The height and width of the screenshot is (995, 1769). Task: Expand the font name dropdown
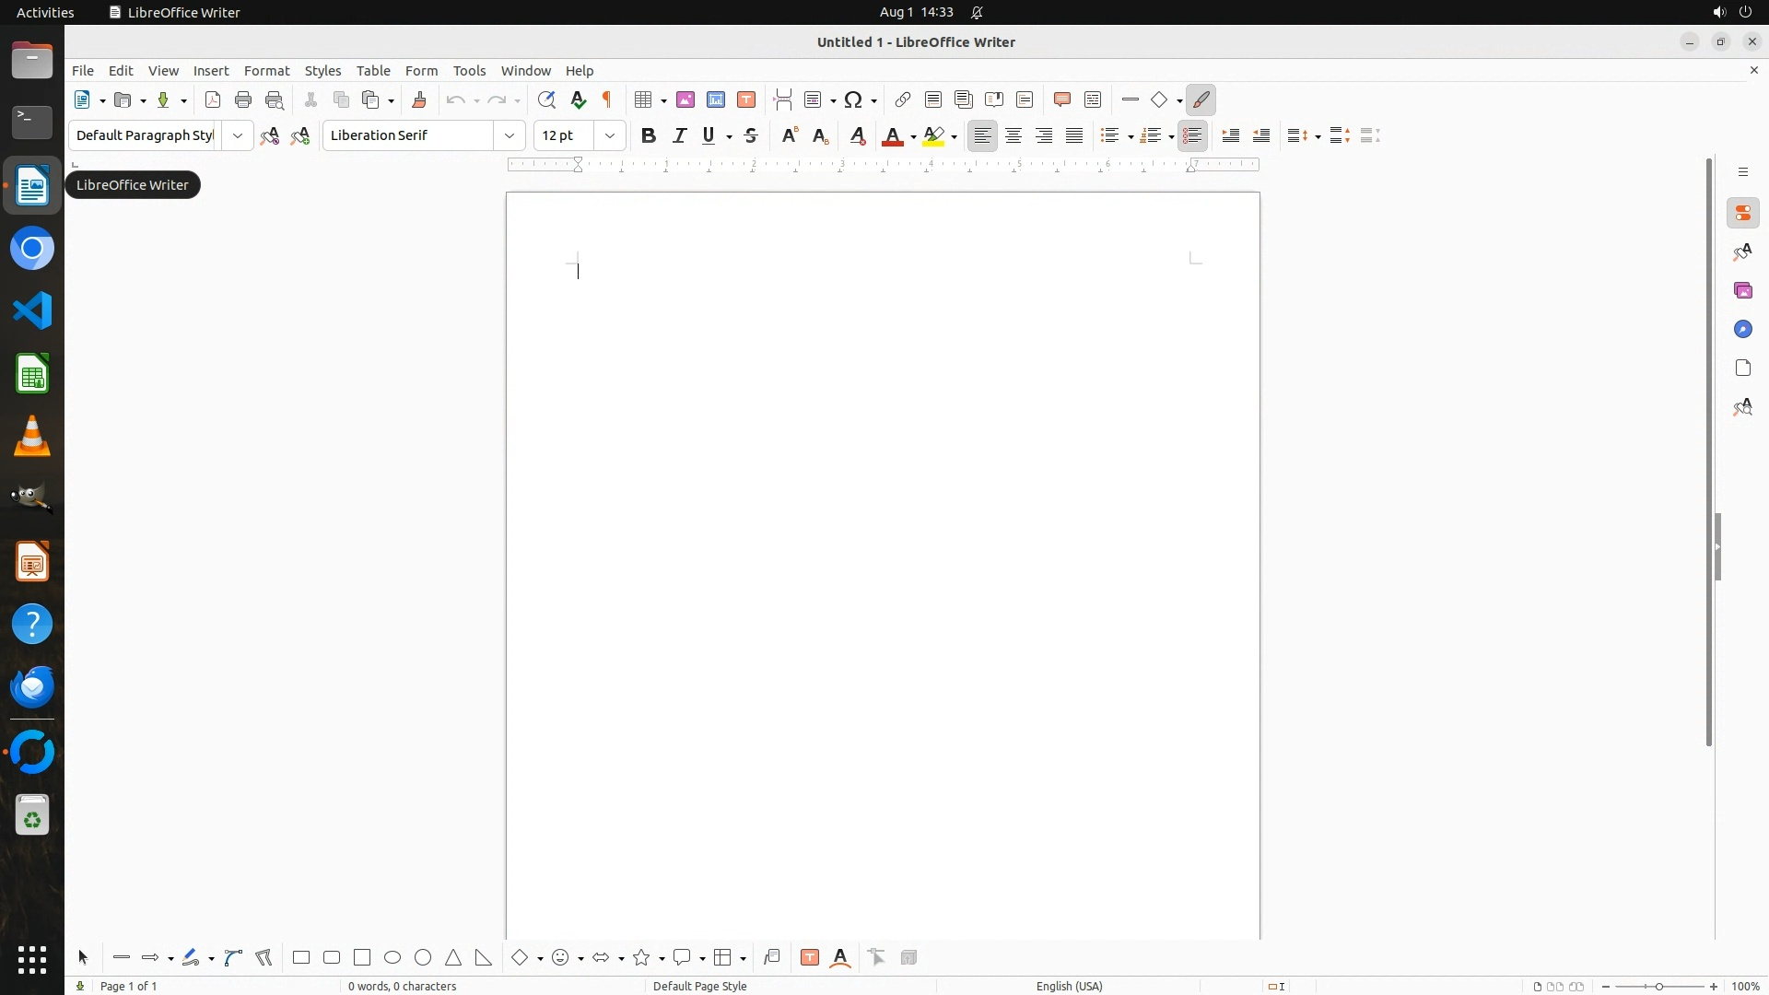[x=510, y=135]
